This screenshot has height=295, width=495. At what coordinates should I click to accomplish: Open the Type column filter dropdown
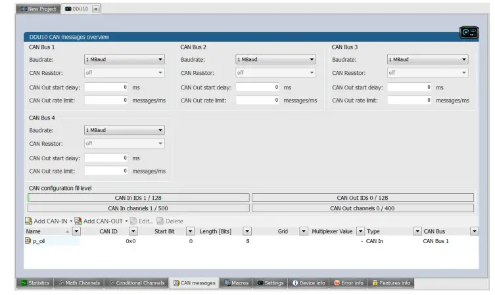pos(417,231)
